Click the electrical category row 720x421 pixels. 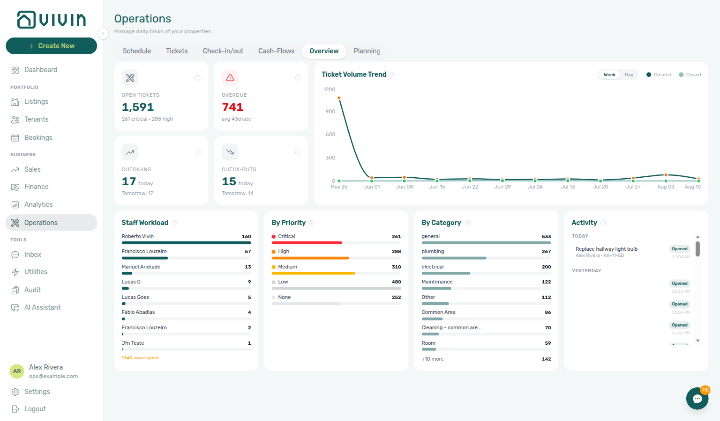click(x=486, y=269)
